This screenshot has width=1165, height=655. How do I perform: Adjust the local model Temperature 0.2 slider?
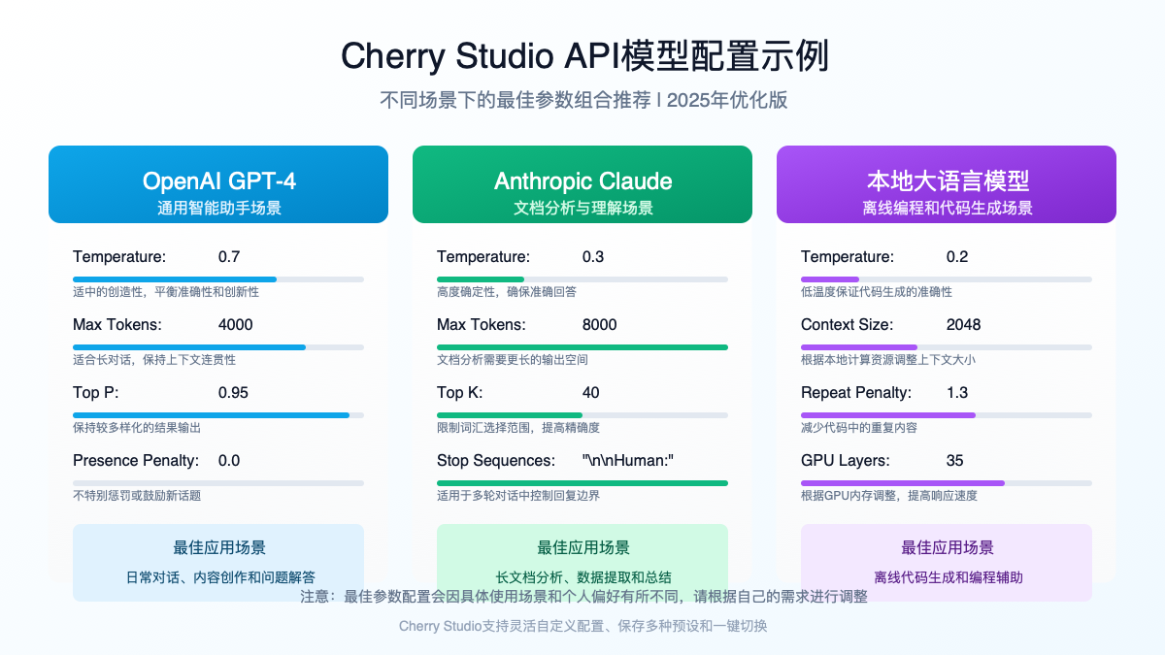tap(947, 279)
